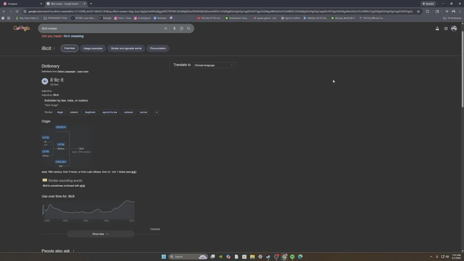Switch to the Instagram browser tab
Image resolution: width=464 pixels, height=261 pixels.
click(22, 4)
